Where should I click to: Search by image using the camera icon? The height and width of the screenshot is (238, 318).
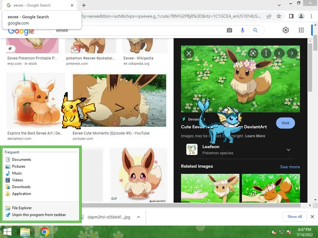pos(229,30)
